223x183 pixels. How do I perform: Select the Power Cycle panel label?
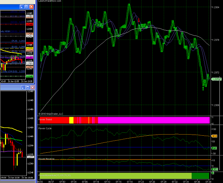point(45,129)
